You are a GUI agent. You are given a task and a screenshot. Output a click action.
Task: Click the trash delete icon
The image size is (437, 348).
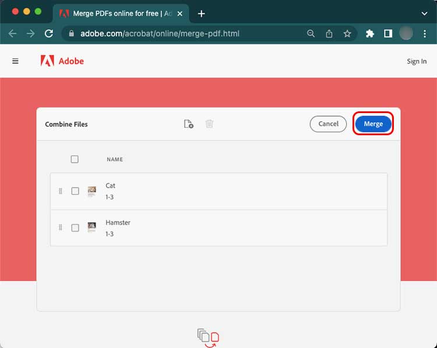pyautogui.click(x=209, y=124)
